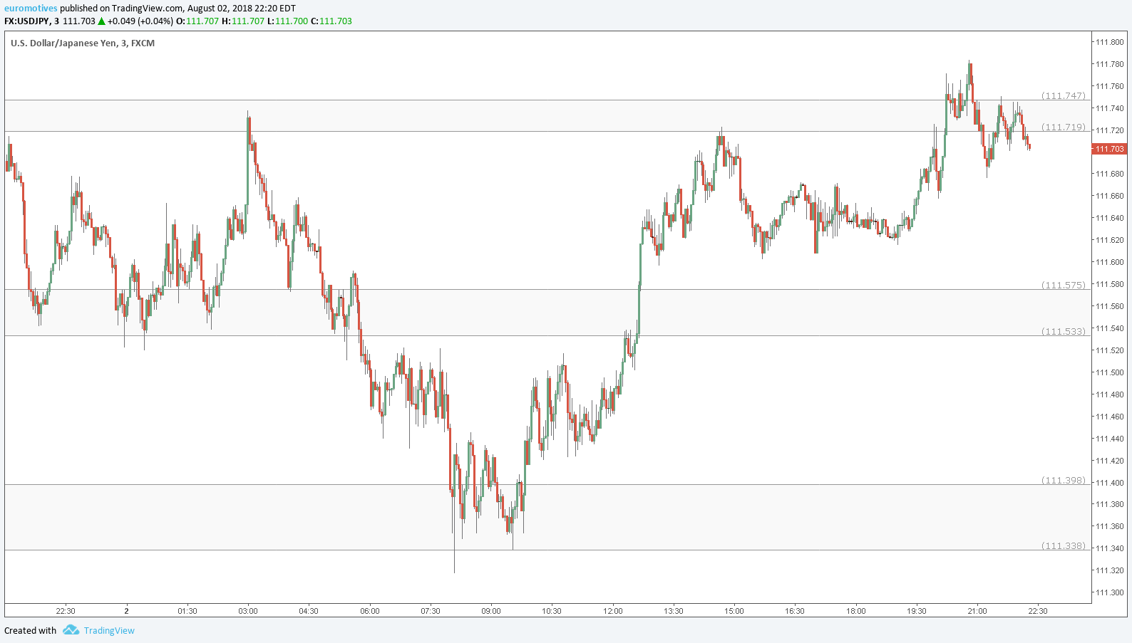The width and height of the screenshot is (1132, 643).
Task: Click the low value L:111.700
Action: click(288, 21)
